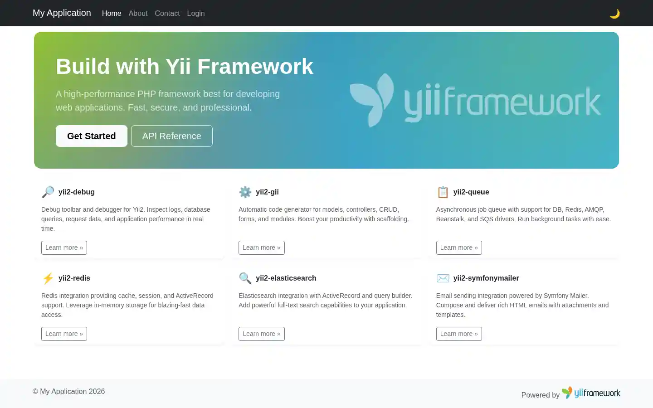The width and height of the screenshot is (653, 408).
Task: Click the Debug toolbar description text
Action: click(x=126, y=219)
